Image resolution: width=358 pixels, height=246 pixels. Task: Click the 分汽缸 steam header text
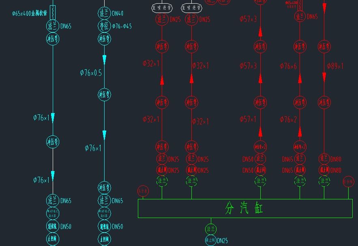click(244, 208)
